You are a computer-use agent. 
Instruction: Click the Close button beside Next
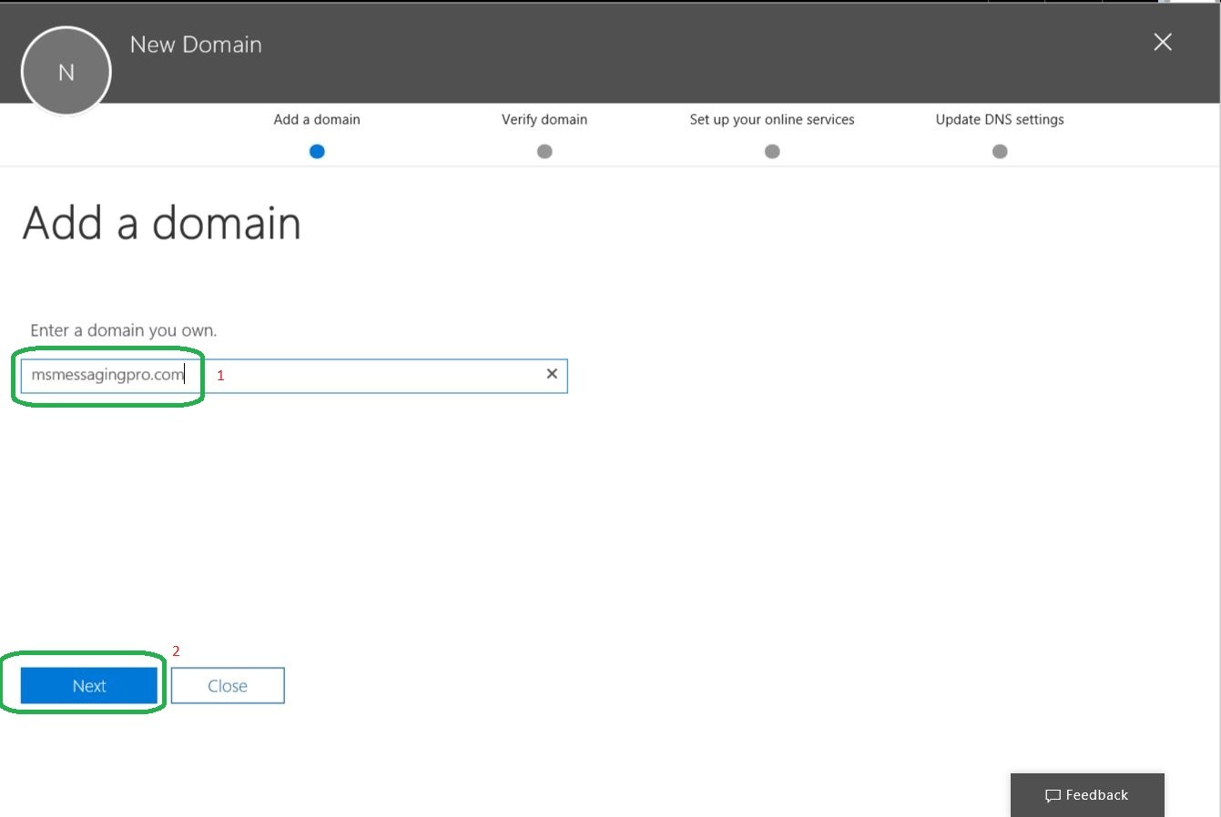pyautogui.click(x=228, y=686)
